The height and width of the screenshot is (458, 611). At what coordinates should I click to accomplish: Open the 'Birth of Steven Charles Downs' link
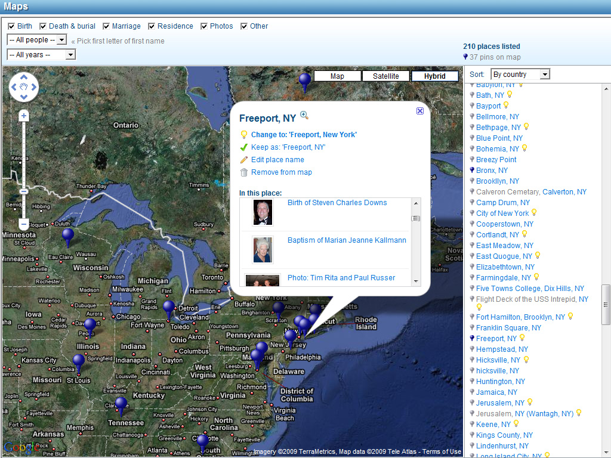[x=337, y=203]
